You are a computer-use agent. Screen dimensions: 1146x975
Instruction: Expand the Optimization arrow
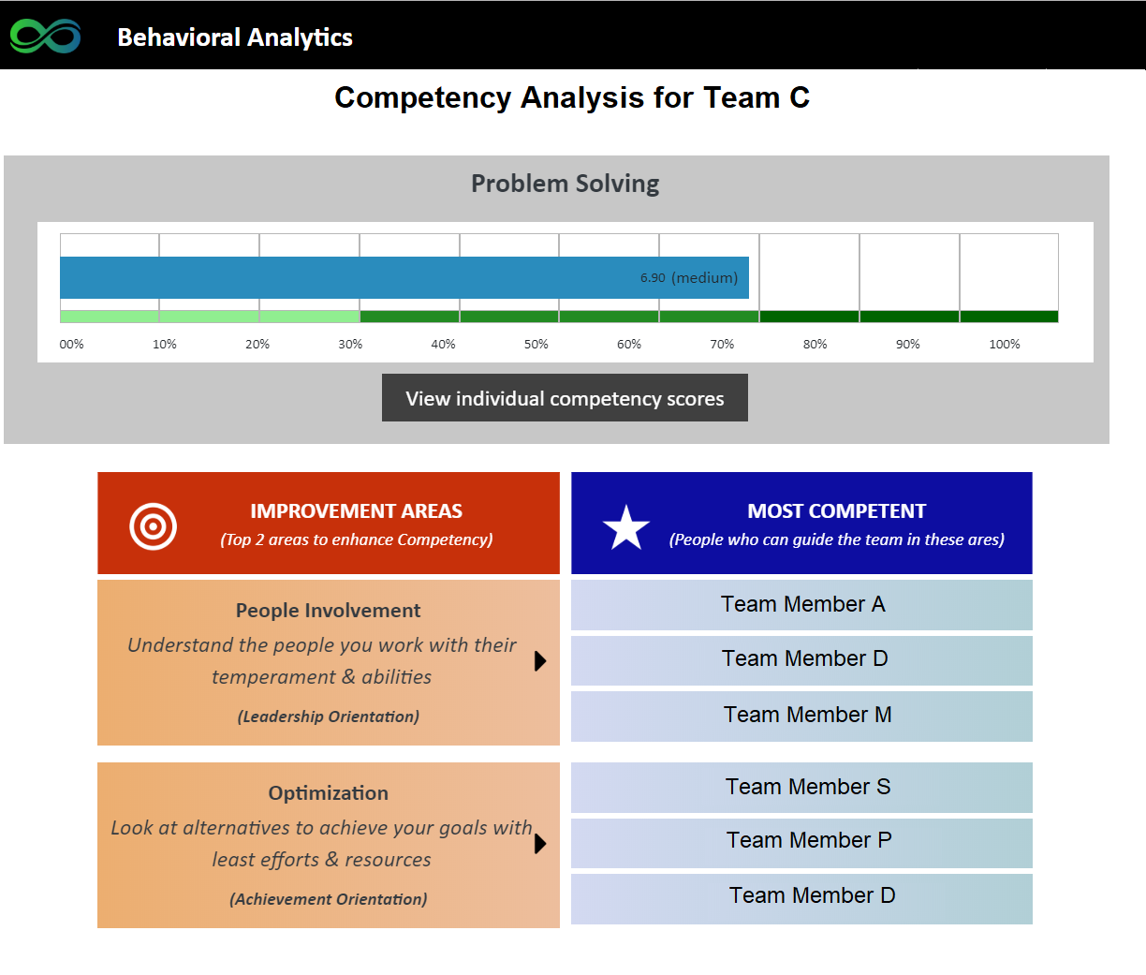point(540,844)
